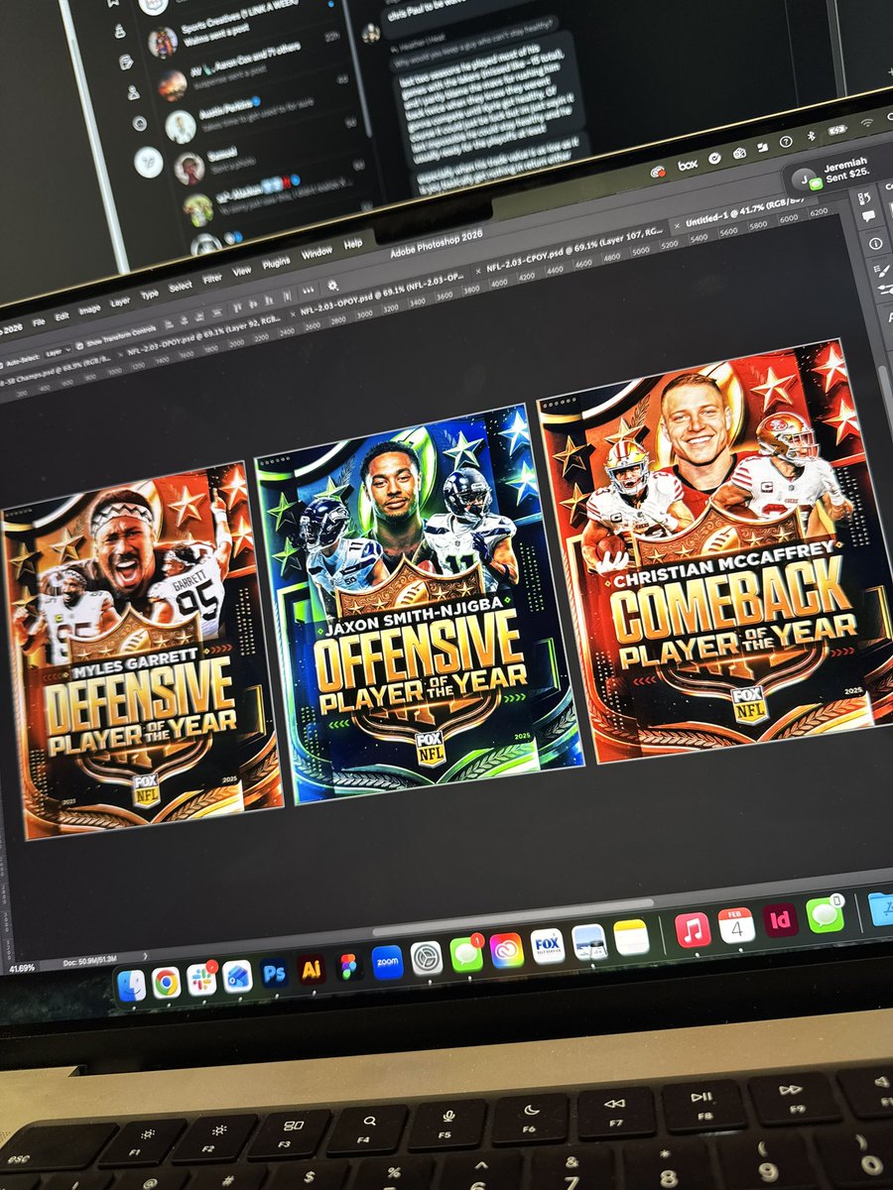Viewport: 893px width, 1190px height.
Task: Open the Select menu
Action: (180, 288)
